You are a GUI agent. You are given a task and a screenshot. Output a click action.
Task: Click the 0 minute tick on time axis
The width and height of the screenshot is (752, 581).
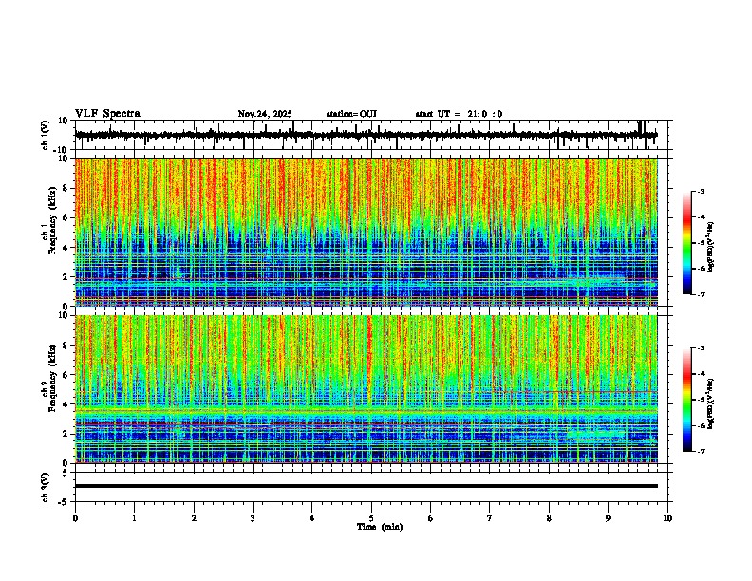coord(75,518)
